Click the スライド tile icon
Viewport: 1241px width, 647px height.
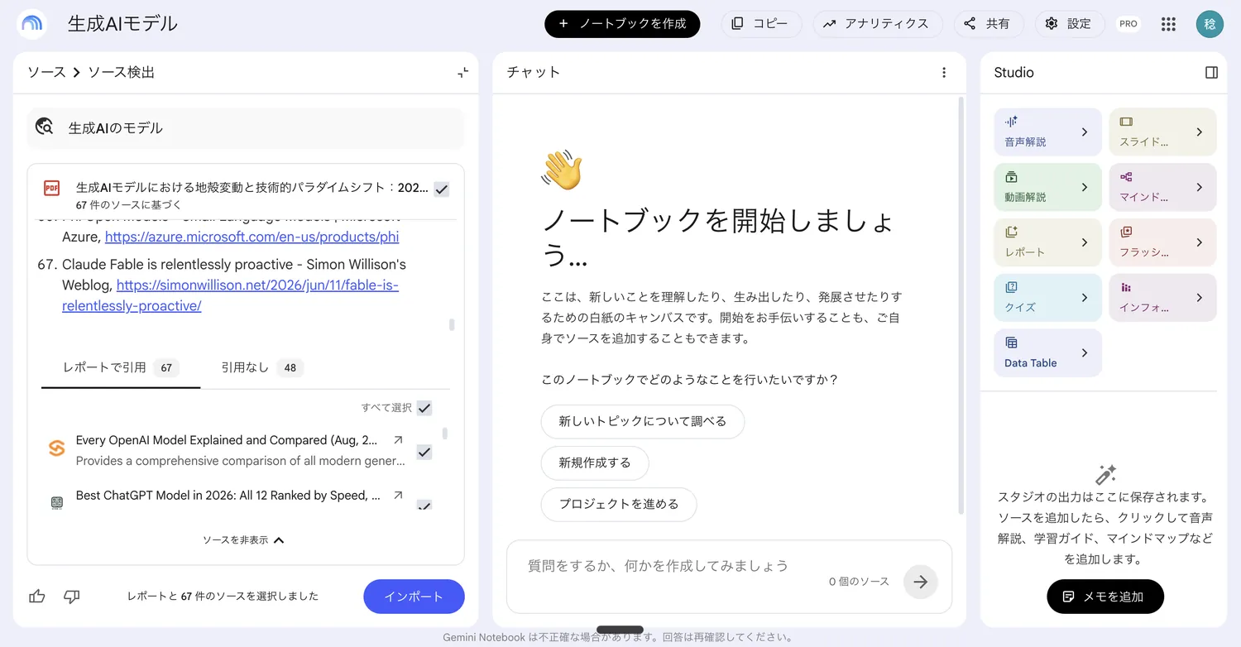click(1126, 122)
